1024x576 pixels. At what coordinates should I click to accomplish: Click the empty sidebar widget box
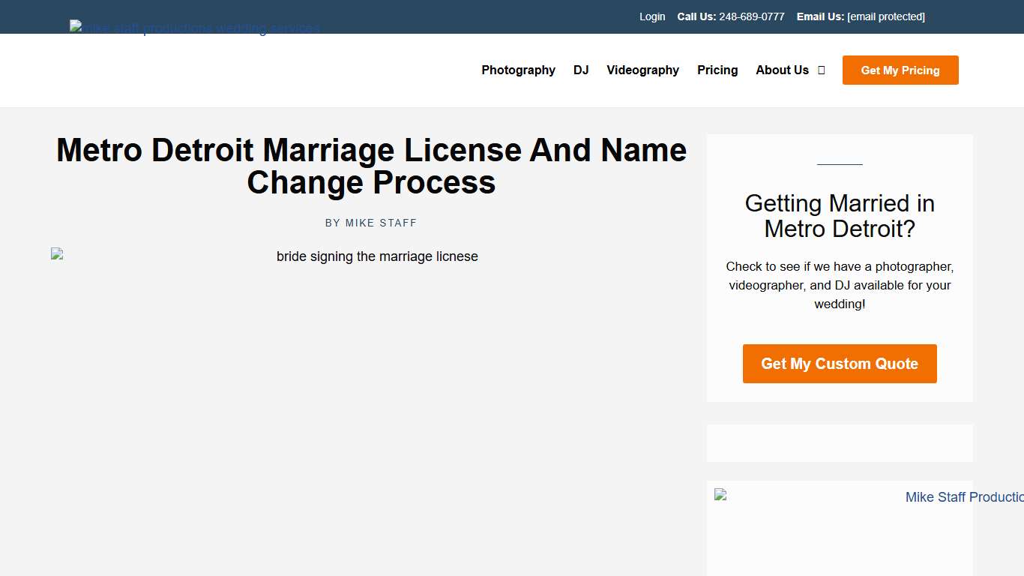tap(840, 442)
